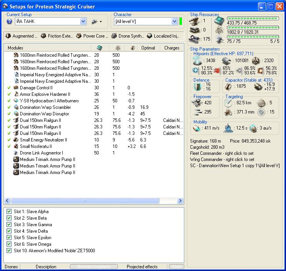Viewport: 286px width, 271px height.
Task: Click the Current Setup name field
Action: (48, 21)
